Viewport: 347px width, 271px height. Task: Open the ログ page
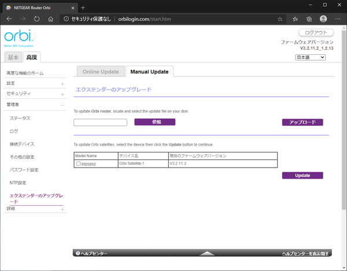tap(14, 131)
